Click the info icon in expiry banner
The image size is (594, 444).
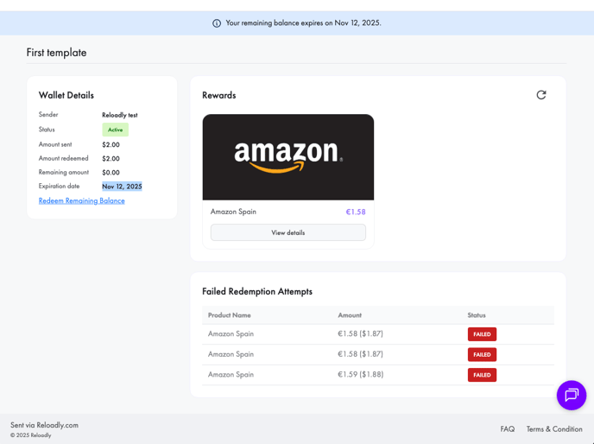click(217, 23)
